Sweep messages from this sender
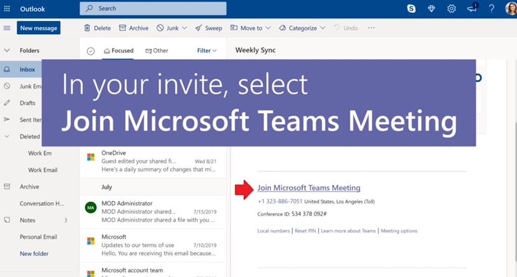Viewport: 517px width, 277px height. [209, 28]
